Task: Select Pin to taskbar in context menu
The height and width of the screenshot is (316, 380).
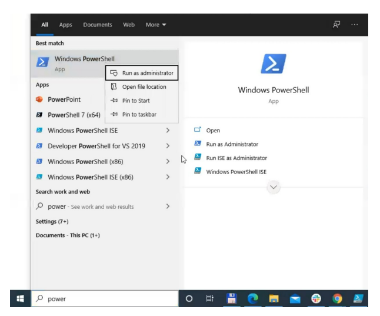Action: [142, 115]
